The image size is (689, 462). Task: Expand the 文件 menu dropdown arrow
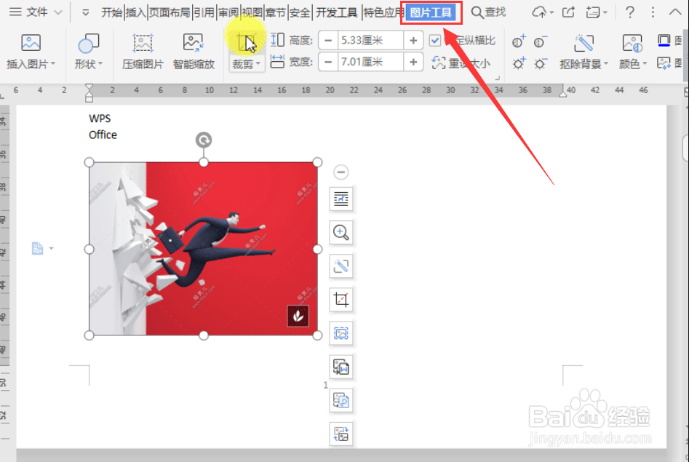(x=58, y=12)
